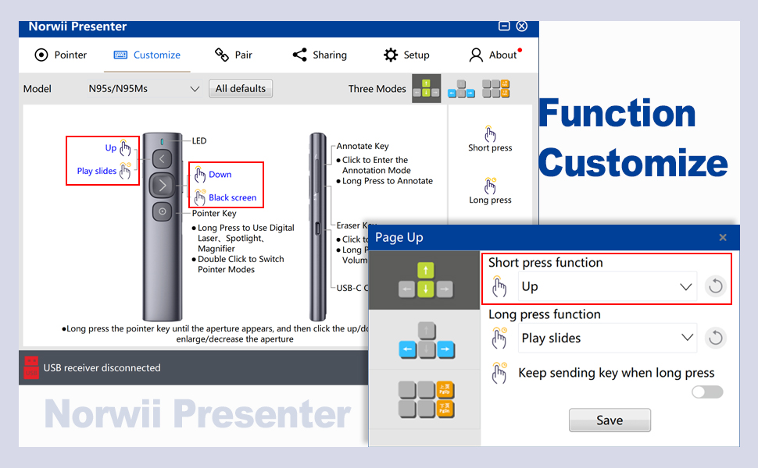Reset the long press function to default
This screenshot has width=758, height=468.
[x=715, y=338]
